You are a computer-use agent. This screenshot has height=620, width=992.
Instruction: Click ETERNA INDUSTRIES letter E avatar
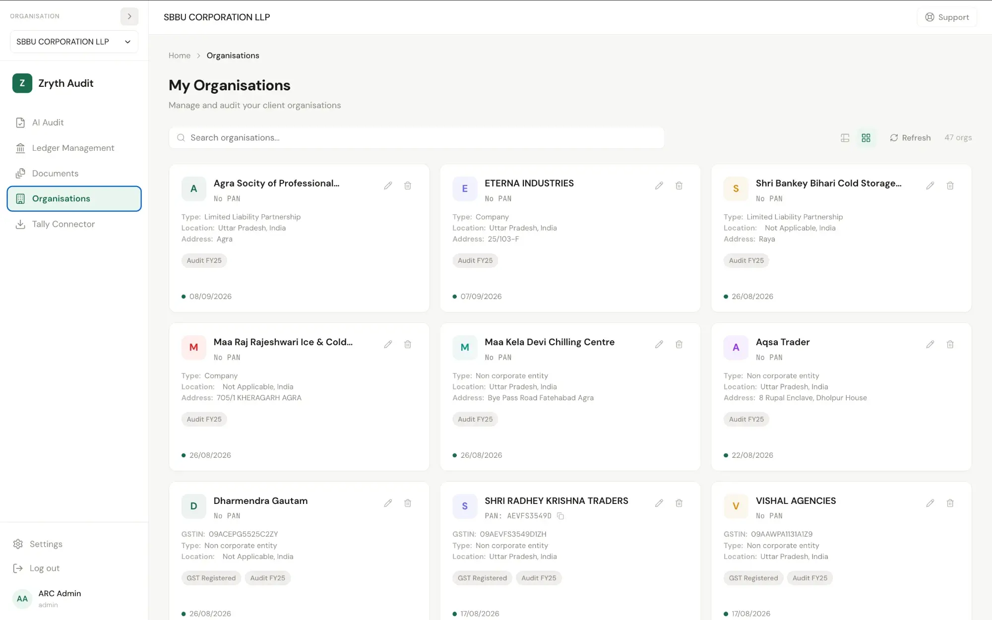[465, 188]
